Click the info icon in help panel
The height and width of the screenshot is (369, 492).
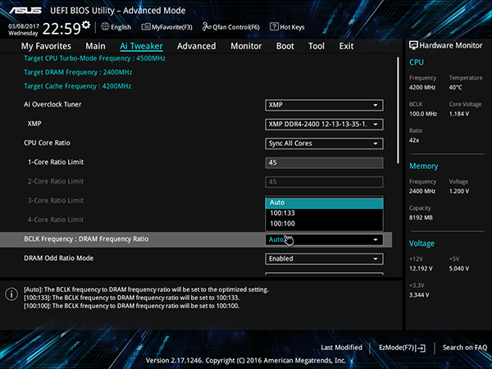(x=11, y=294)
